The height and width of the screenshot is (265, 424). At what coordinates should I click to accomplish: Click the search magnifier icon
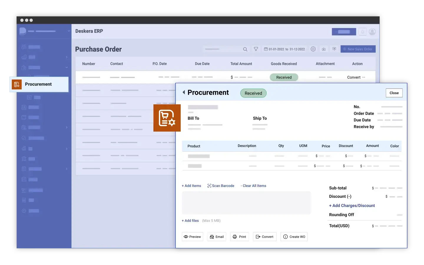[245, 49]
